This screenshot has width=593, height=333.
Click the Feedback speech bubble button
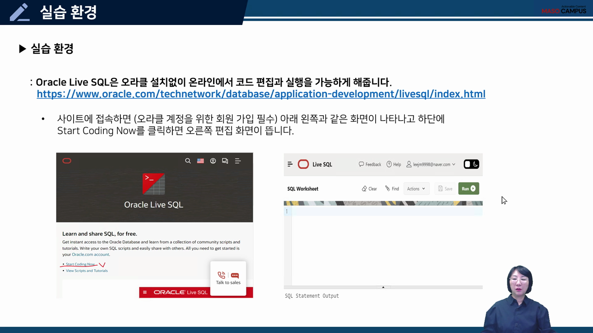[x=370, y=164]
